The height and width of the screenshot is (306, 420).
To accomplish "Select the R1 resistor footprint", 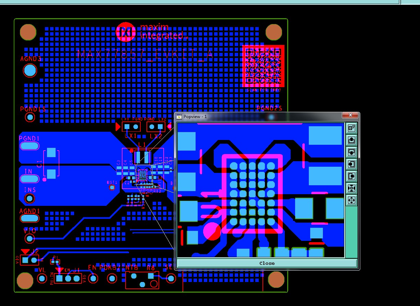I will [x=55, y=262].
